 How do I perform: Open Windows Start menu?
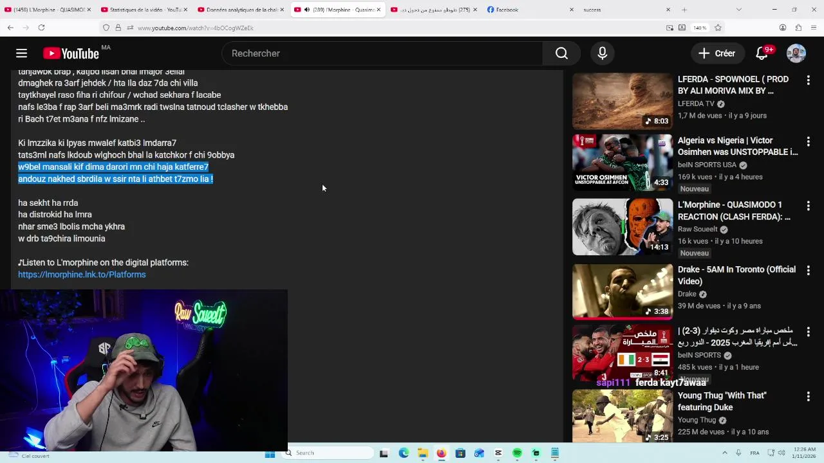(270, 453)
